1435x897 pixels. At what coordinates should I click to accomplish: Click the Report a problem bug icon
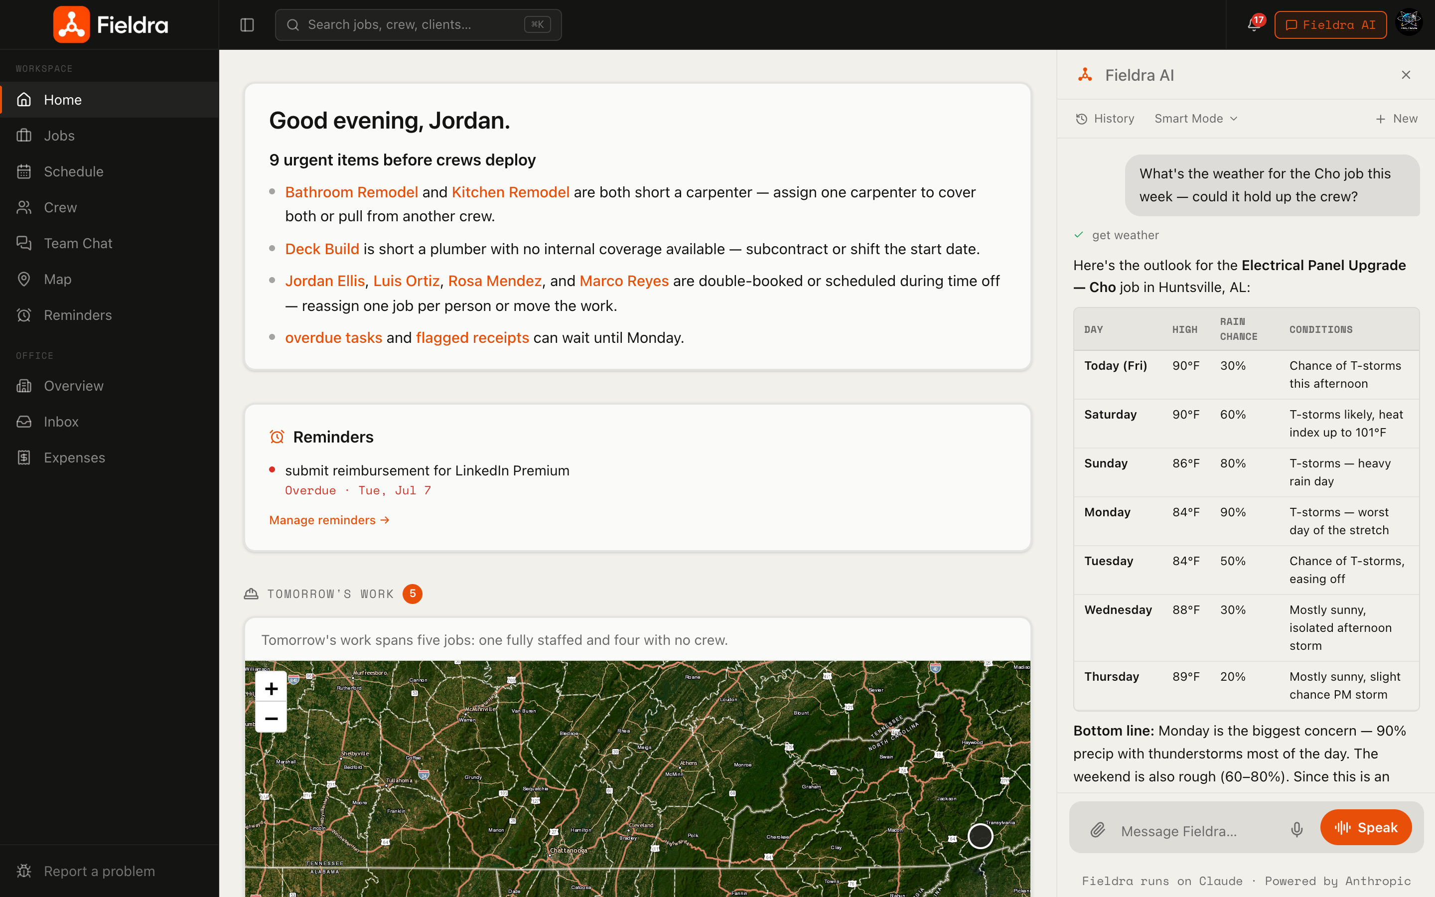tap(24, 871)
